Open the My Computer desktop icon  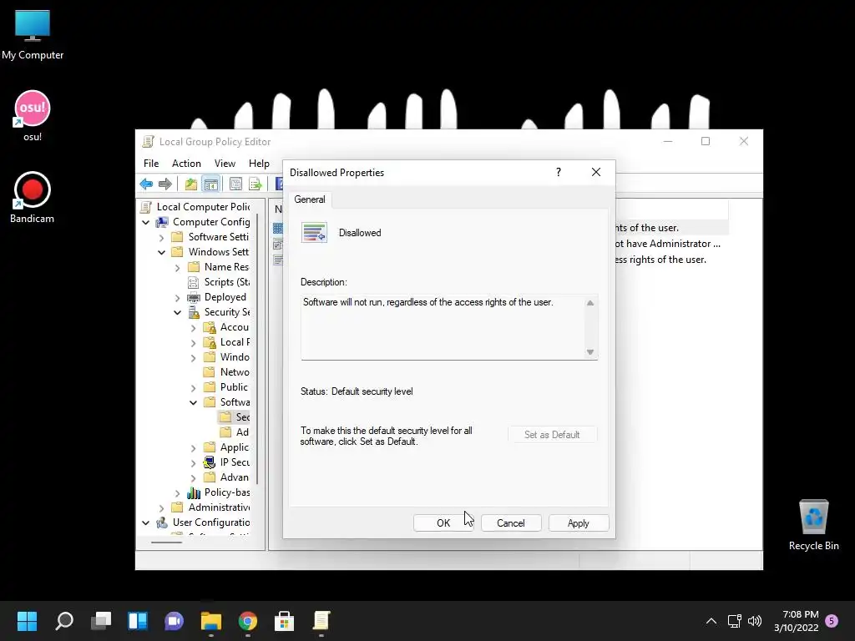point(33,33)
